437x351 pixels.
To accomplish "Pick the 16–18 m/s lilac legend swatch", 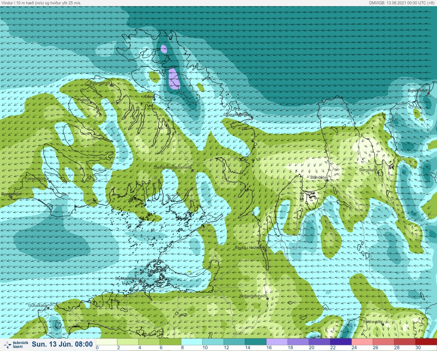I will coord(277,341).
